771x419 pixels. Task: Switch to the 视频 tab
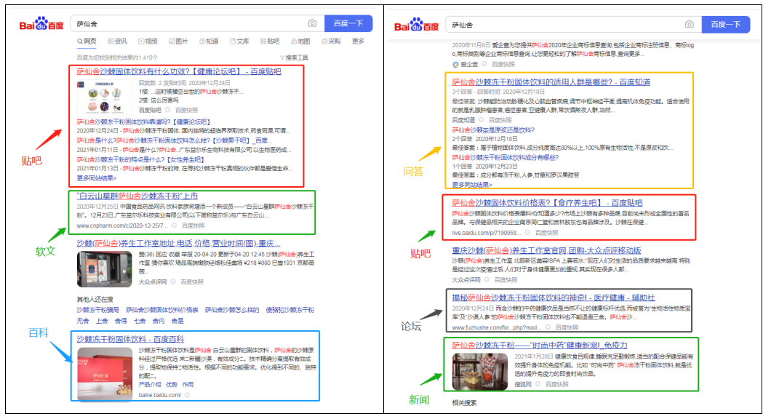pyautogui.click(x=148, y=41)
